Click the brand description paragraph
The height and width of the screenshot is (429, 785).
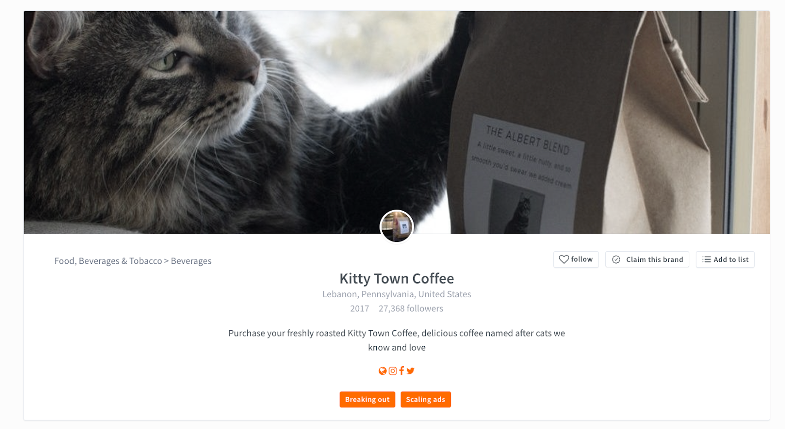(x=396, y=340)
